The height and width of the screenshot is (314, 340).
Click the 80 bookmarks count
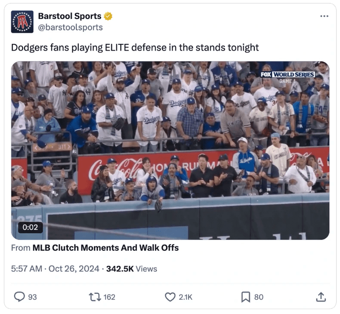pyautogui.click(x=259, y=297)
